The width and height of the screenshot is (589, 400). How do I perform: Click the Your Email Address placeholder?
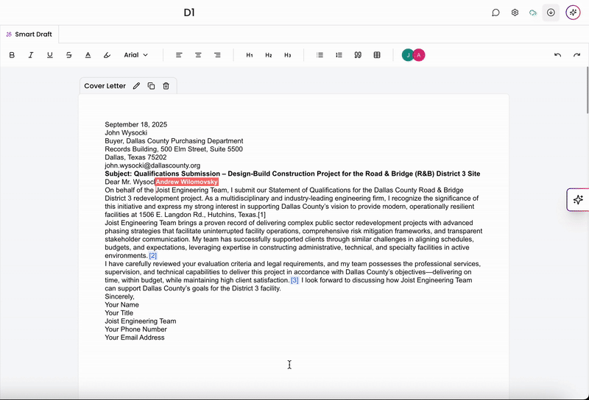point(135,337)
